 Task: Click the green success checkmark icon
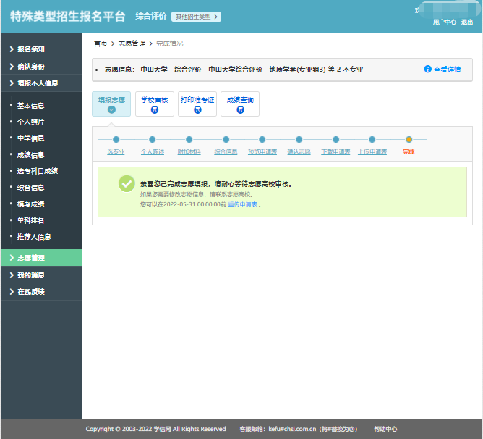127,184
